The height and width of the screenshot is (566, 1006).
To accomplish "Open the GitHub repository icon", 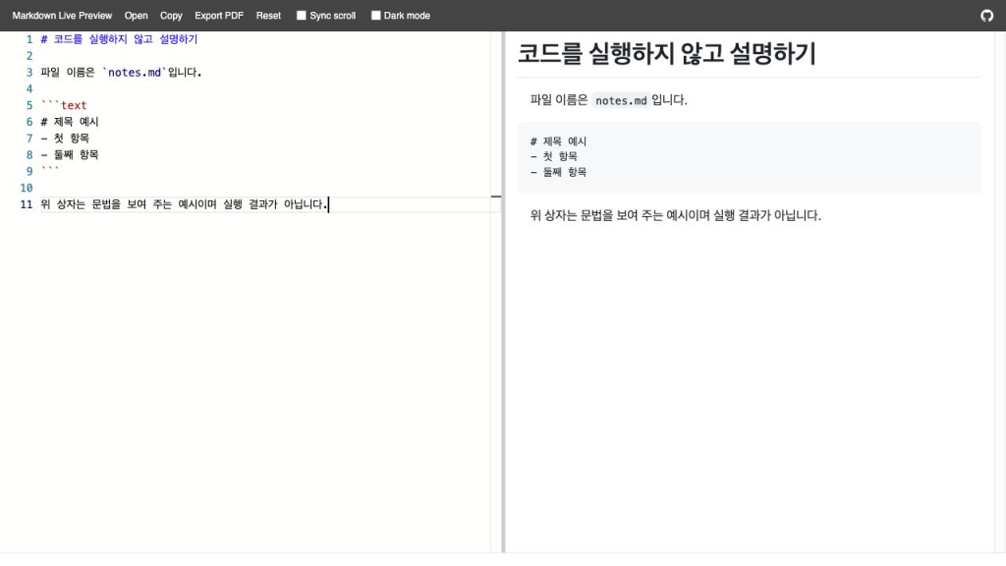I will 986,16.
